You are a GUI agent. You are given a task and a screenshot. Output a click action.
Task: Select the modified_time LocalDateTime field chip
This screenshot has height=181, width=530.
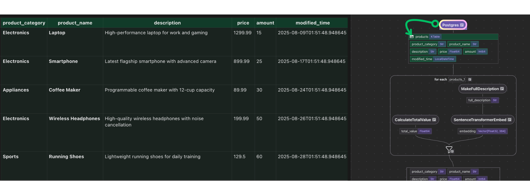click(x=433, y=59)
